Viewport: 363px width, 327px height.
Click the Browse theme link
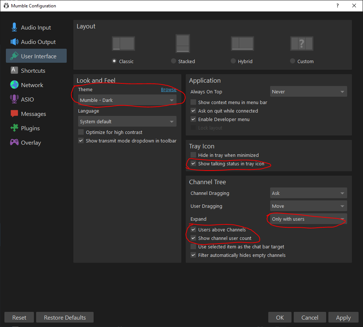click(x=168, y=90)
